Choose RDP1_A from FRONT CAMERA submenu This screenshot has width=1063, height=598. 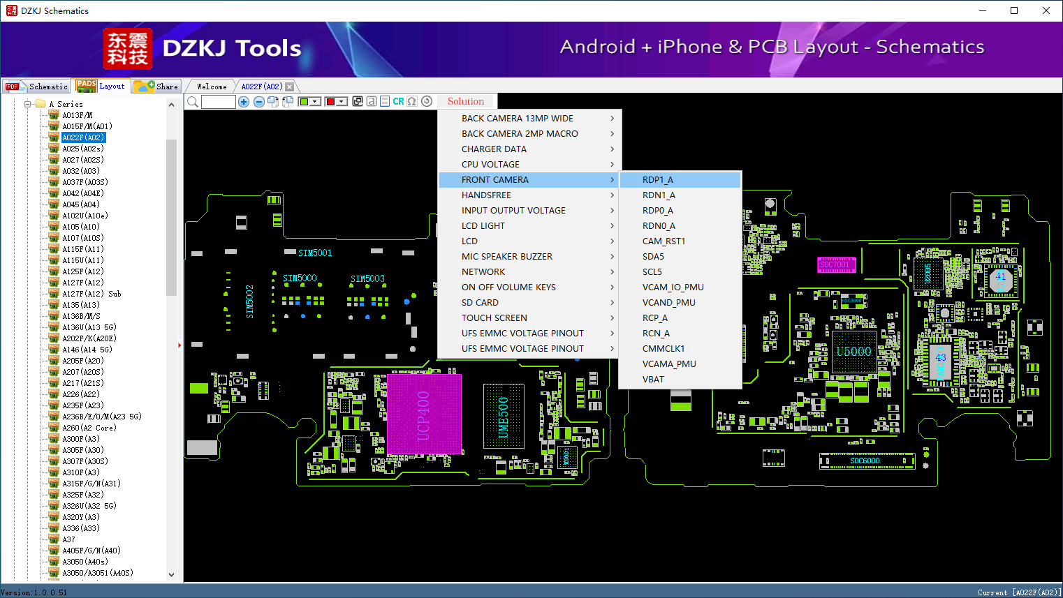point(680,180)
